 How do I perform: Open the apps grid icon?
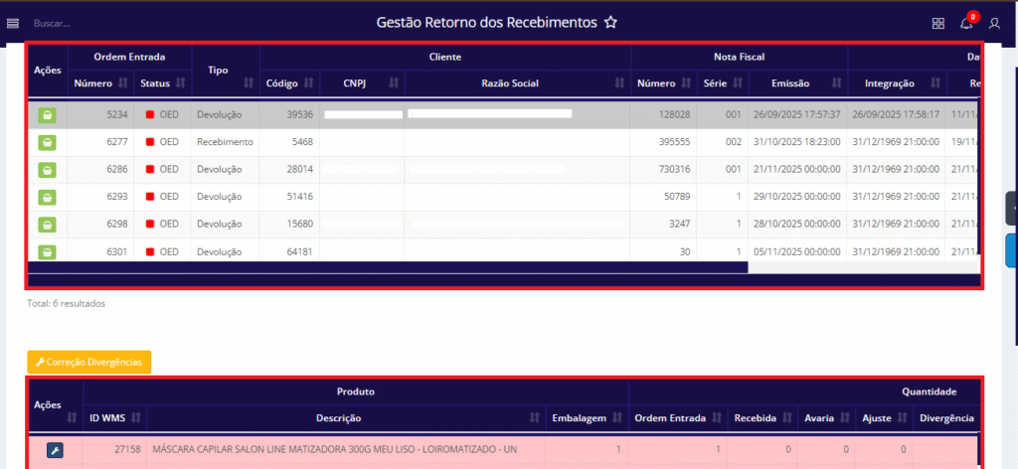tap(937, 23)
